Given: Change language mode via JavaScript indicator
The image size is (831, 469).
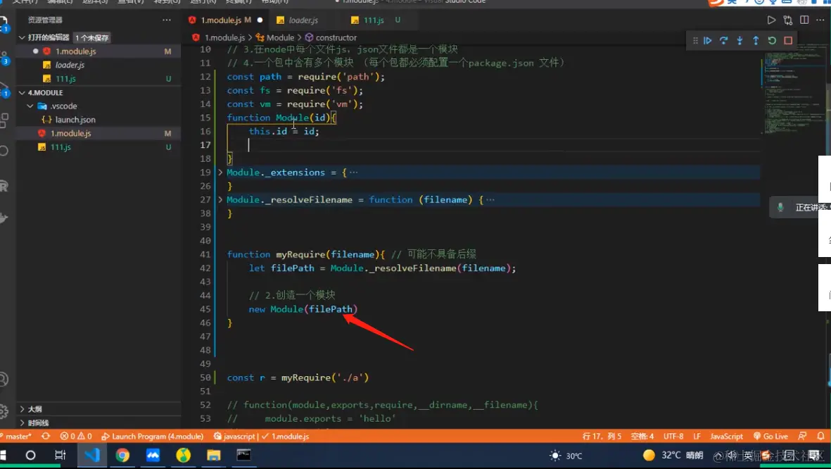Looking at the screenshot, I should 726,436.
